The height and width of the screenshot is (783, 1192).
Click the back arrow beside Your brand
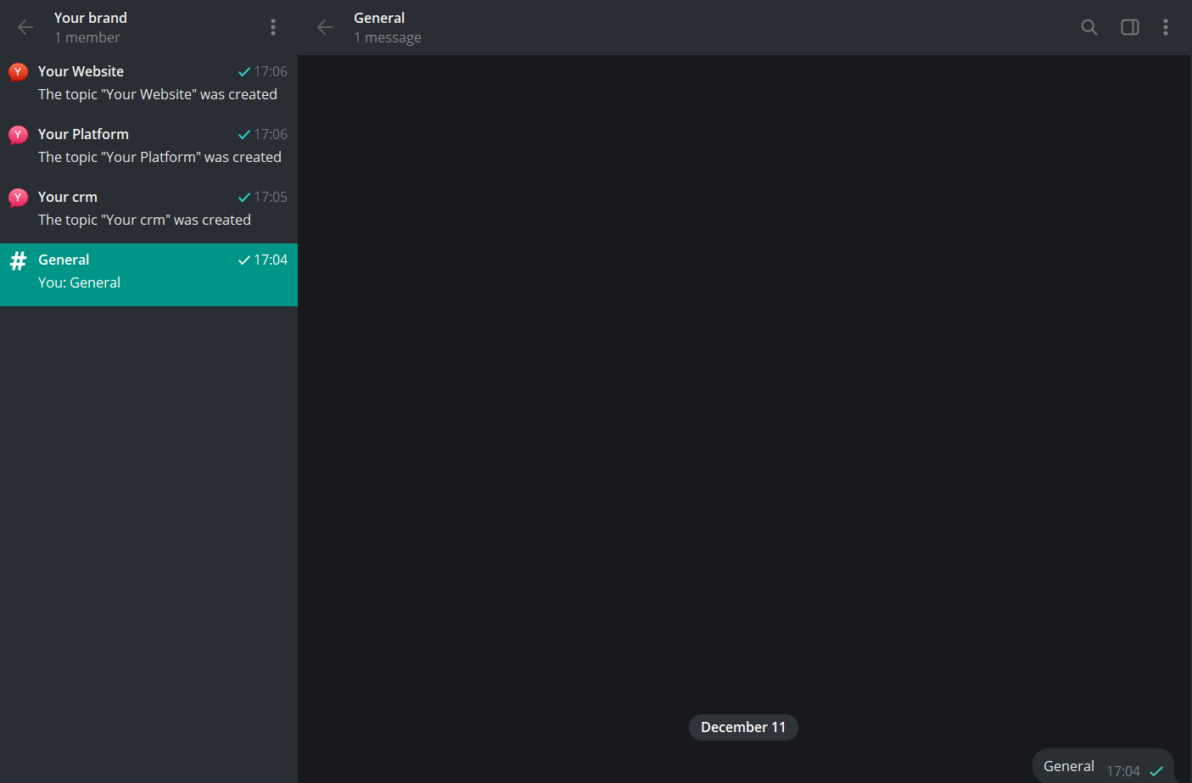pos(25,27)
